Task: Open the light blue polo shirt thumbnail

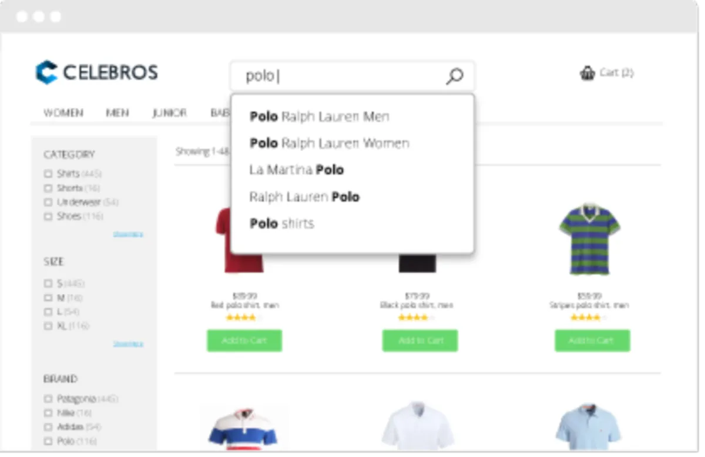Action: pos(589,427)
